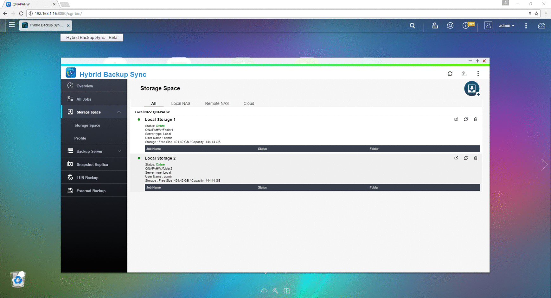Open the Recycle Bin on QTS desktop
The image size is (551, 298).
(x=18, y=279)
